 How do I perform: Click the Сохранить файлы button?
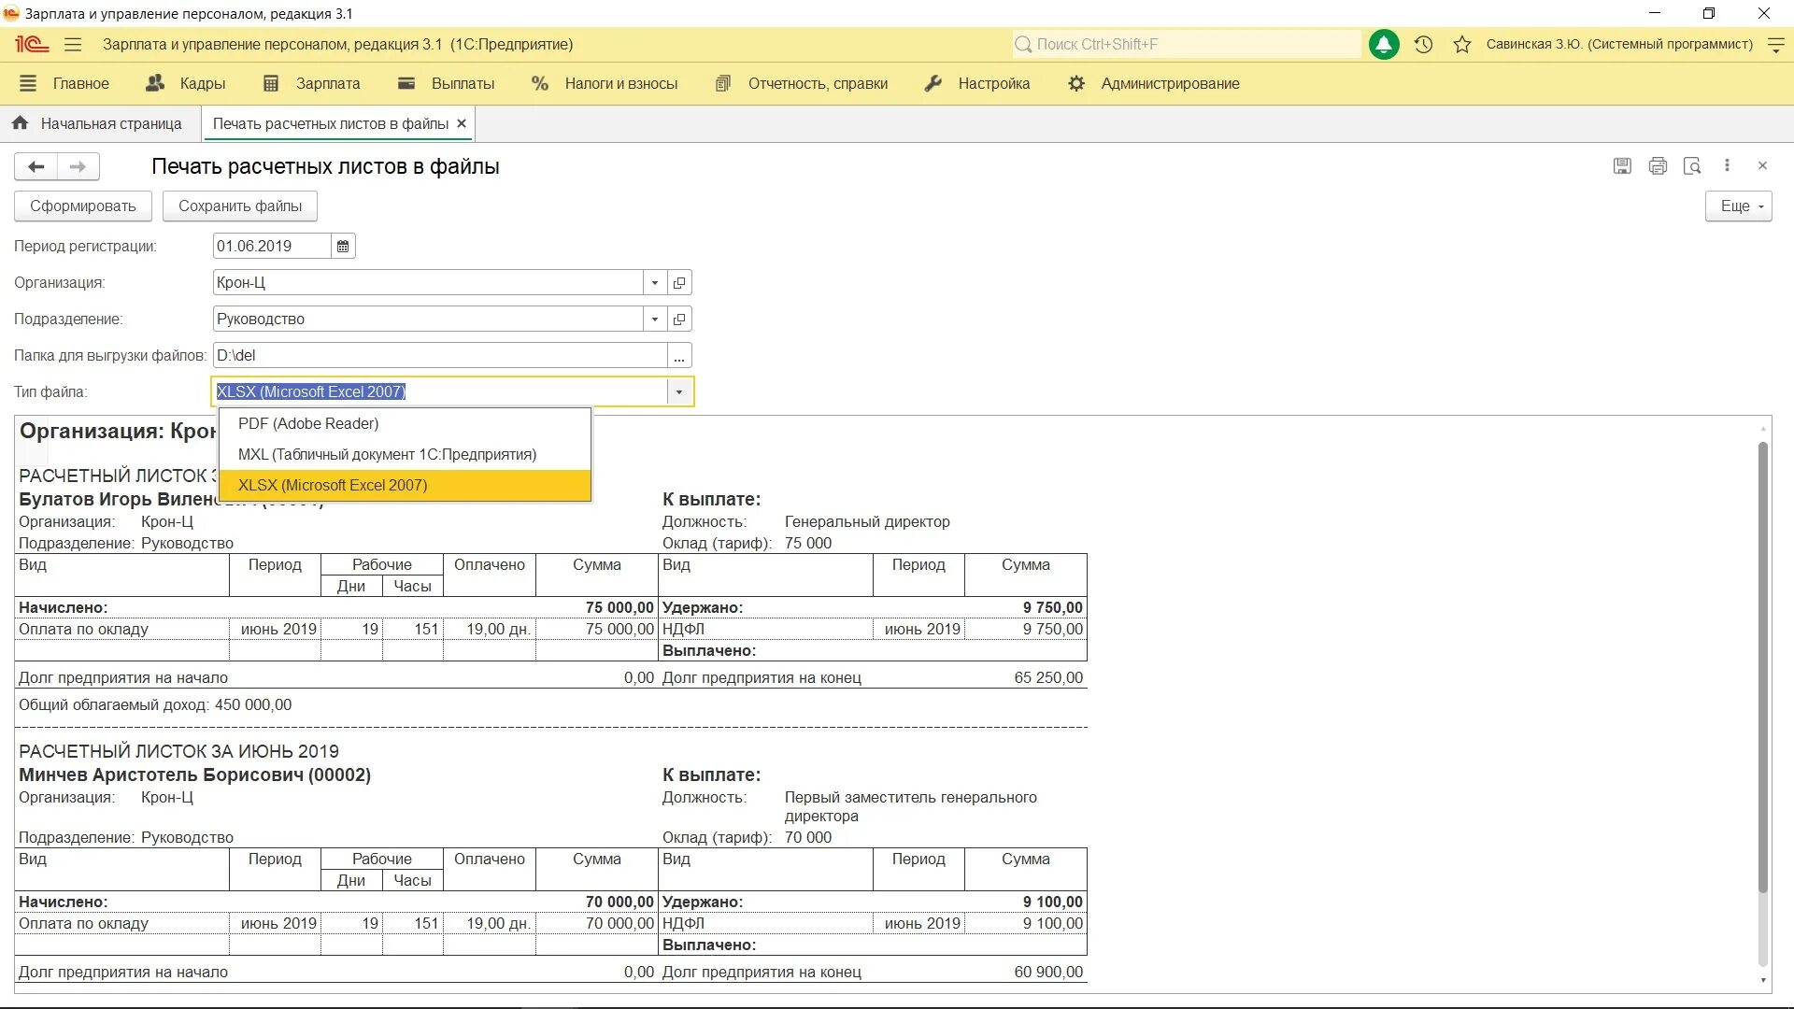point(240,206)
